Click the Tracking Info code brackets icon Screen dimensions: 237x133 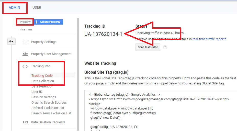click(x=25, y=66)
